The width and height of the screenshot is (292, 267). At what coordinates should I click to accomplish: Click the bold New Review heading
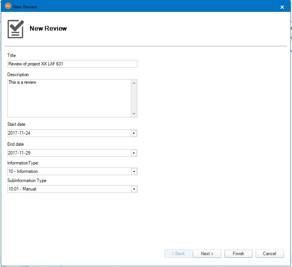48,29
